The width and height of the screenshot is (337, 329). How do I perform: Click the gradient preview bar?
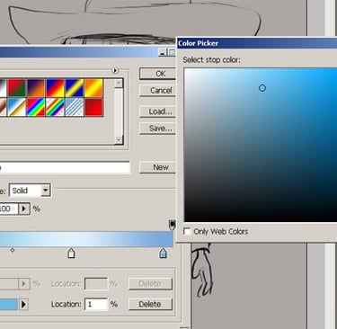point(86,239)
